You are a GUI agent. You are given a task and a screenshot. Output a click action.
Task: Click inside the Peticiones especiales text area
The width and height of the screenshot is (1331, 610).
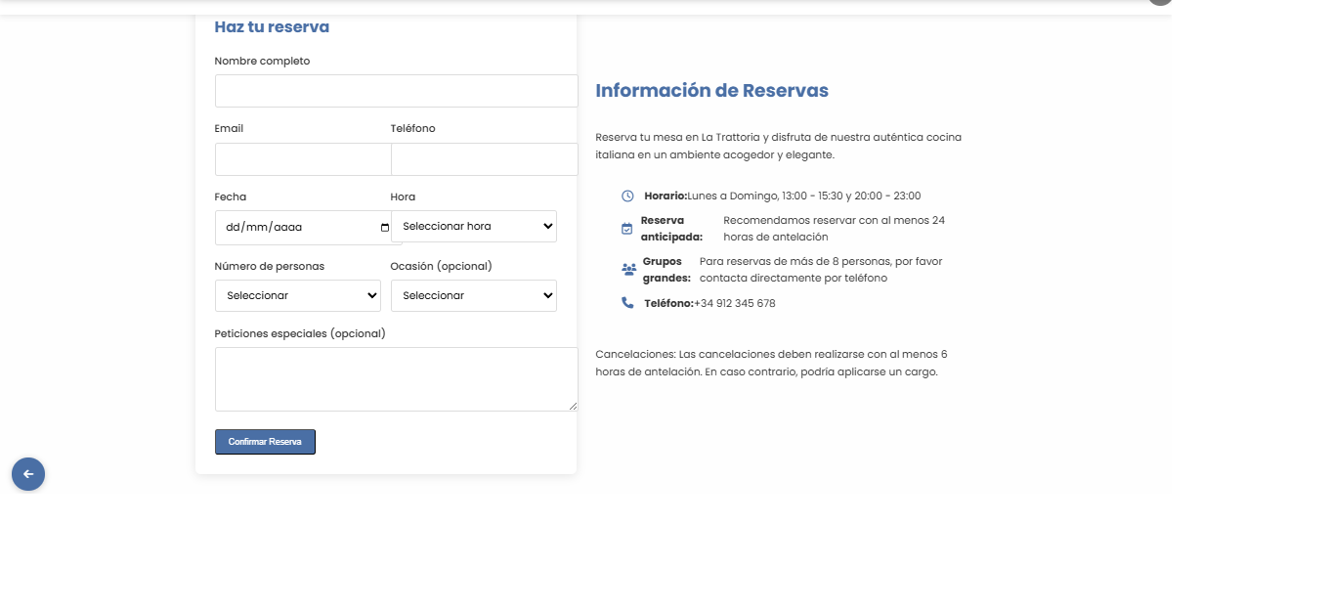click(x=396, y=379)
